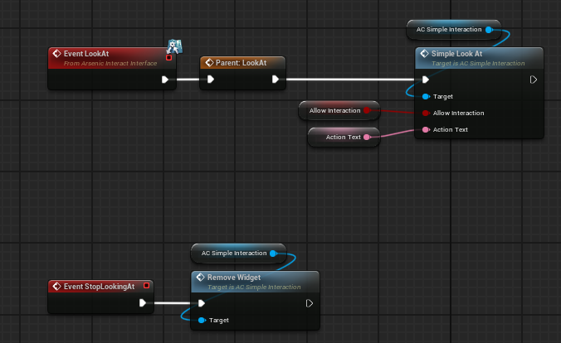Click Simple Look At execution output pin
The image size is (561, 343).
534,80
